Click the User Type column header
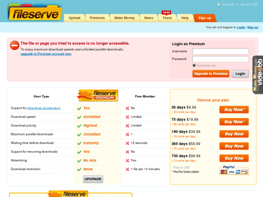Image resolution: width=263 pixels, height=197 pixels. (41, 97)
